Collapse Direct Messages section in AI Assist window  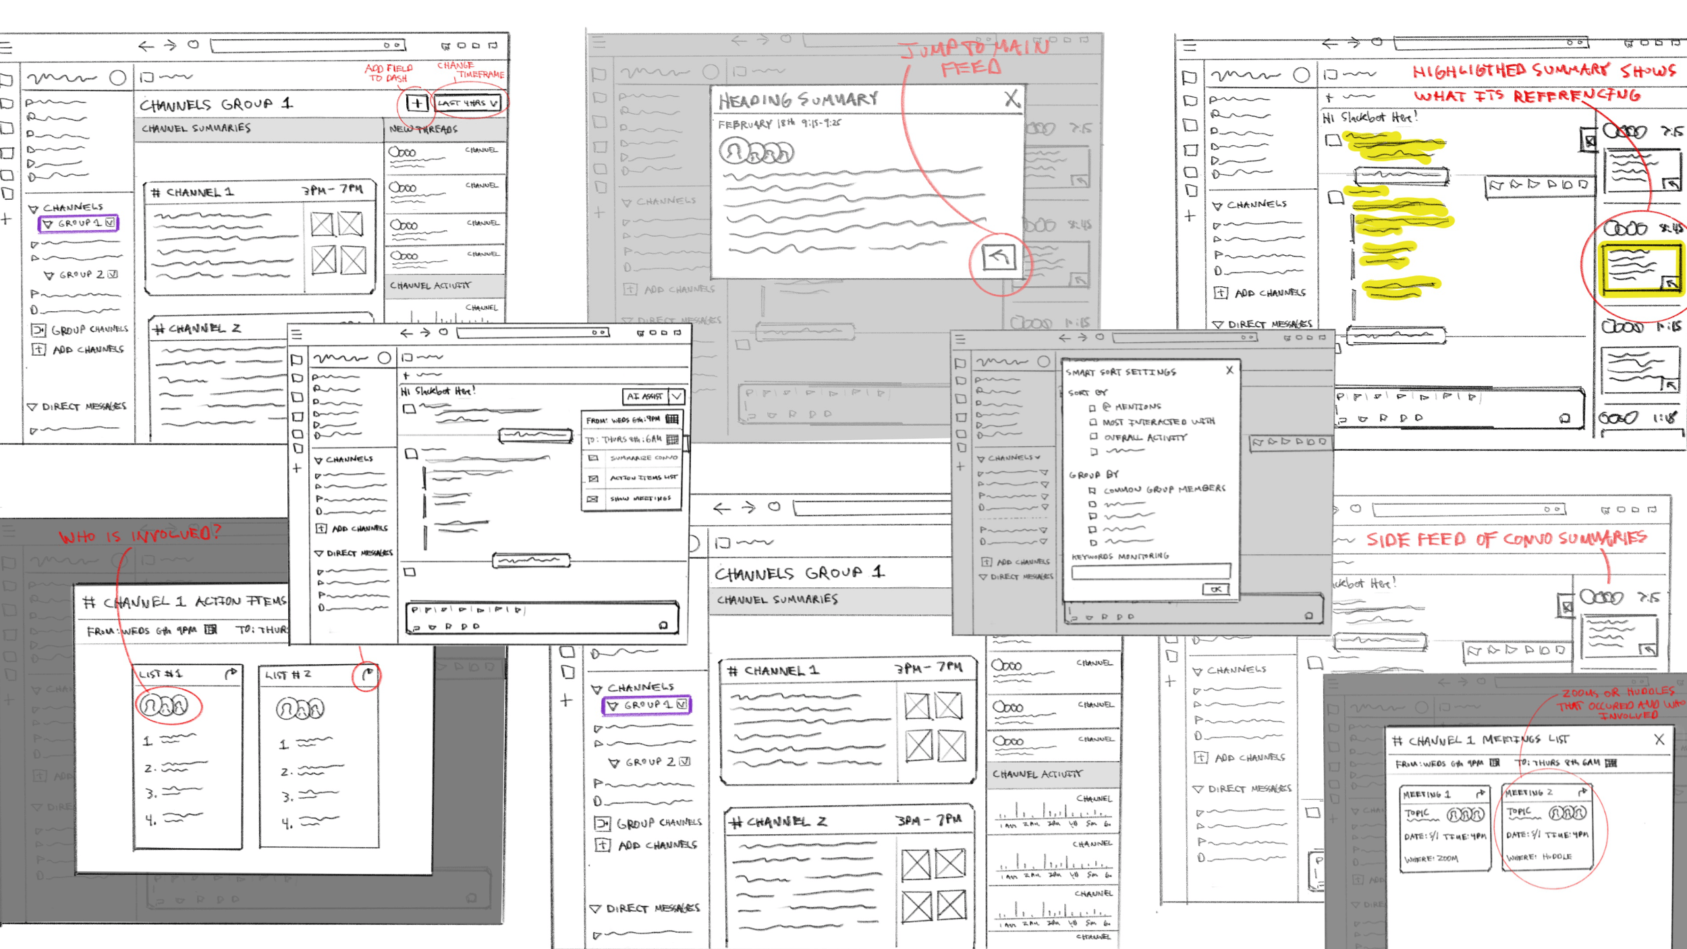[x=319, y=553]
